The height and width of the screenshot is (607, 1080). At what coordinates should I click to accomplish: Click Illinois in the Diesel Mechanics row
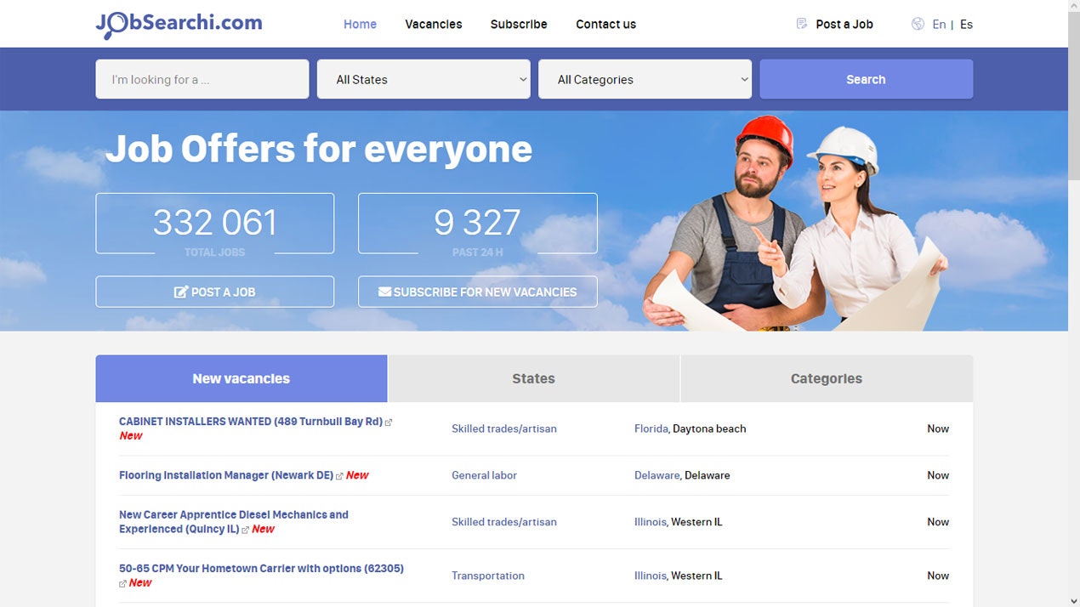click(651, 522)
